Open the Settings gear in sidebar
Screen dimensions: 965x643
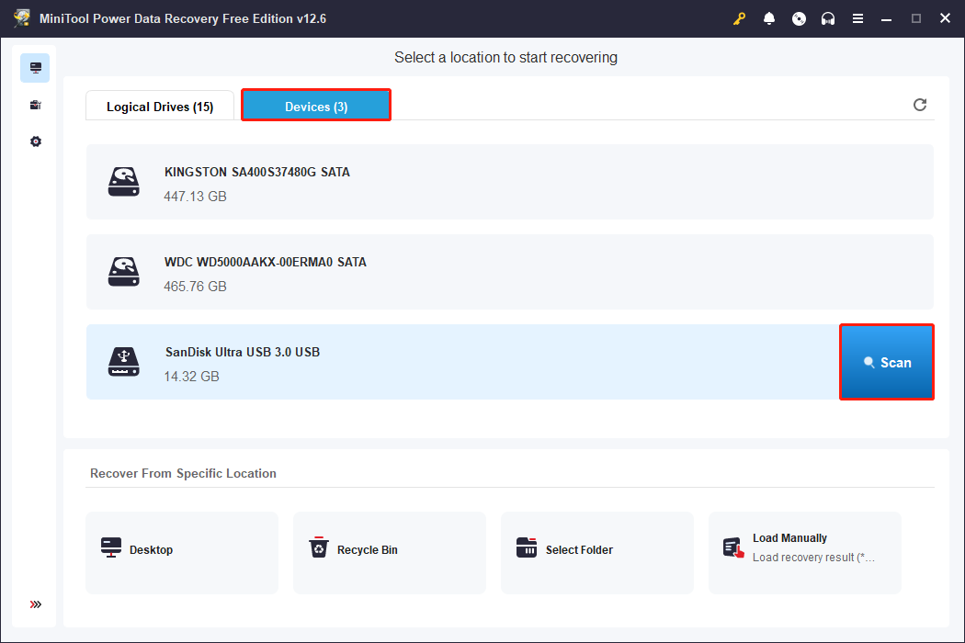point(35,141)
